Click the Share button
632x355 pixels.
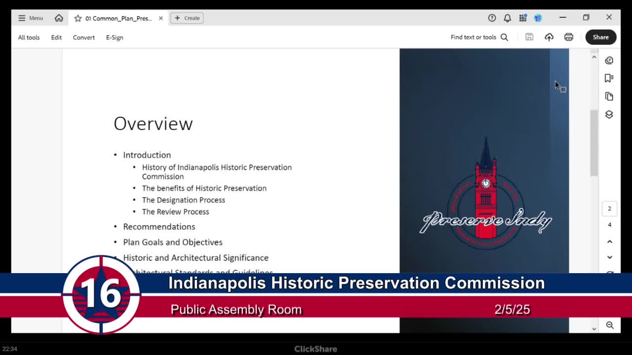(x=601, y=37)
